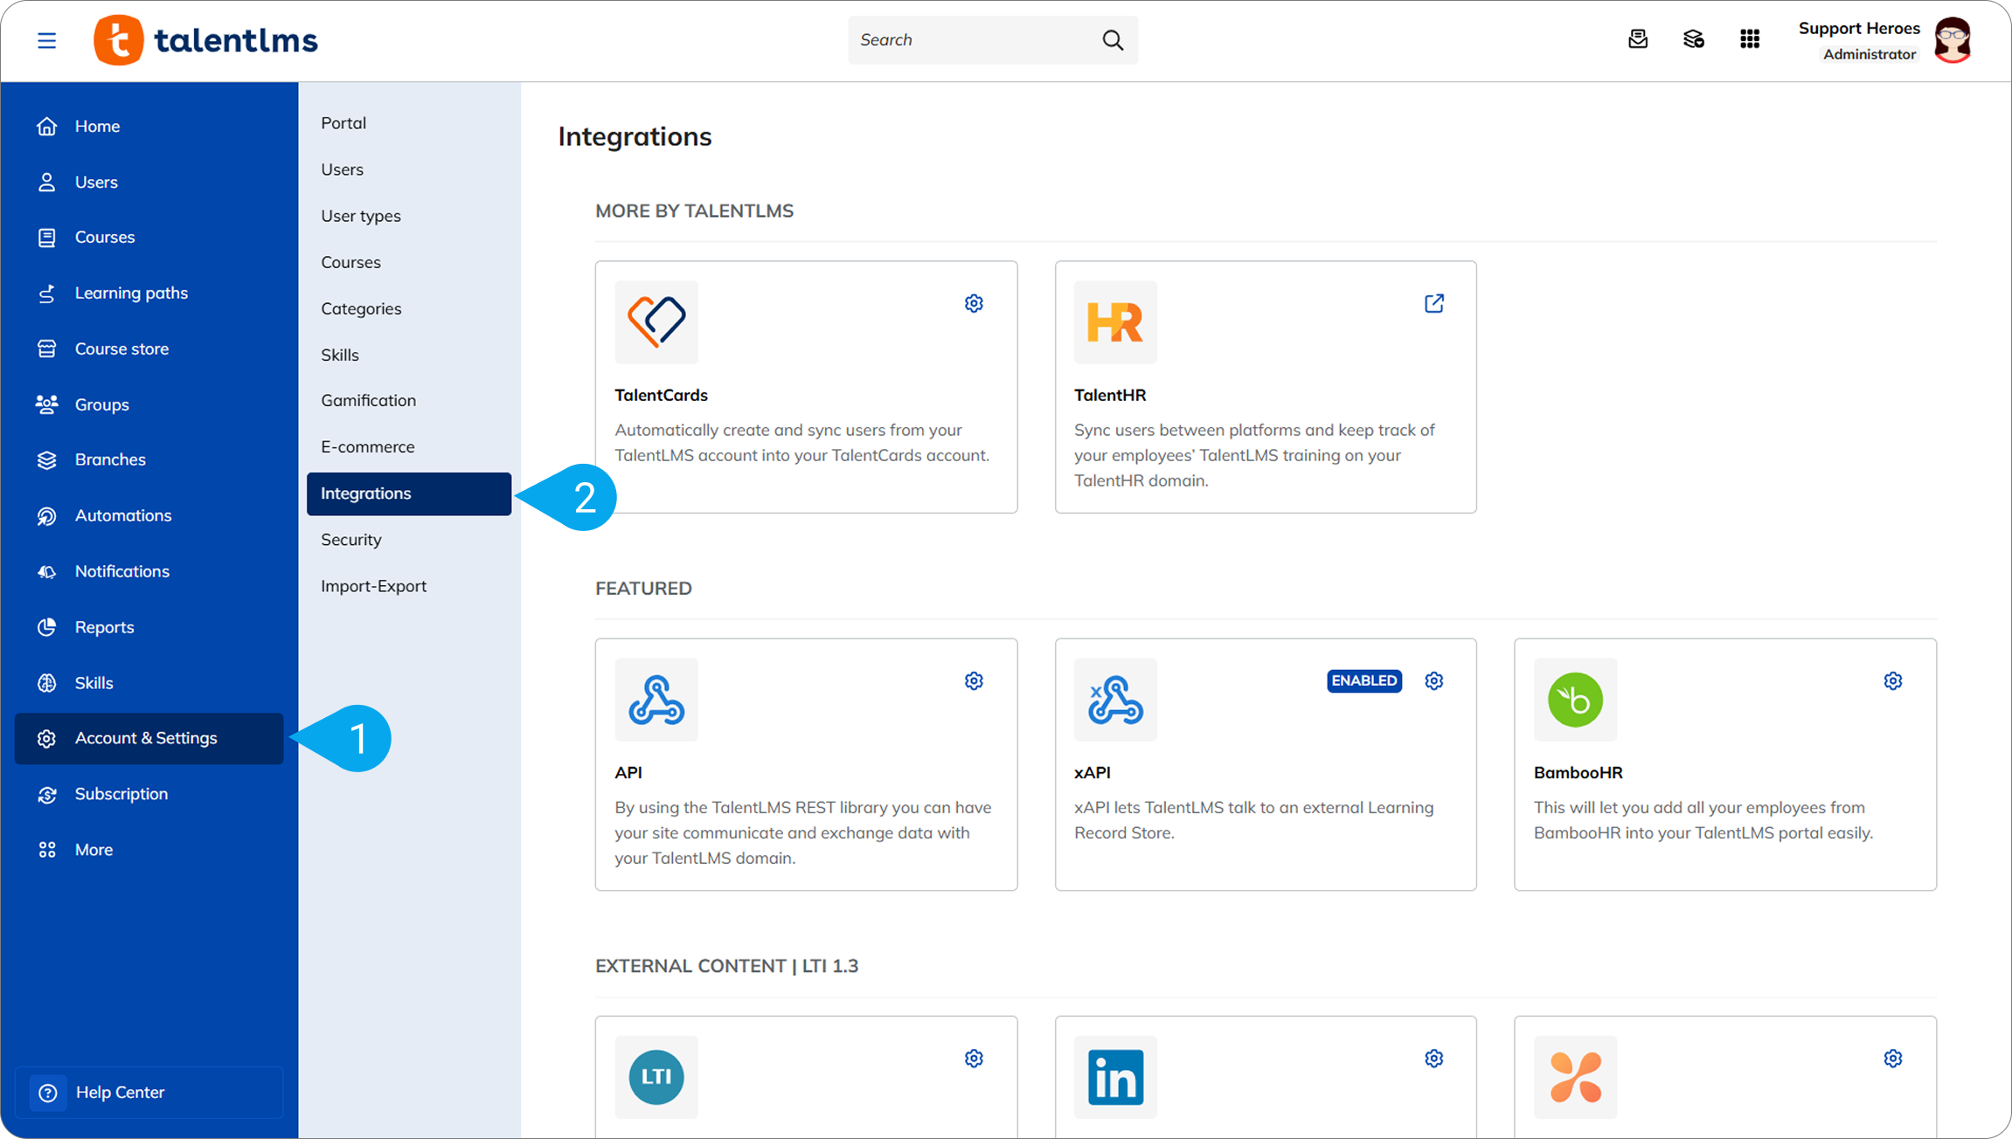Open the API integration settings gear
Viewport: 2012px width, 1139px height.
coord(974,680)
